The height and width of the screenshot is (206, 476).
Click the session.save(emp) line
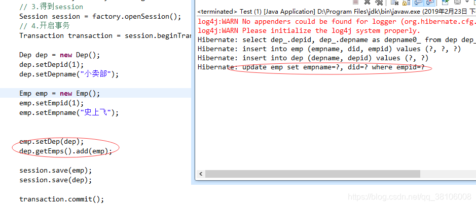click(56, 170)
